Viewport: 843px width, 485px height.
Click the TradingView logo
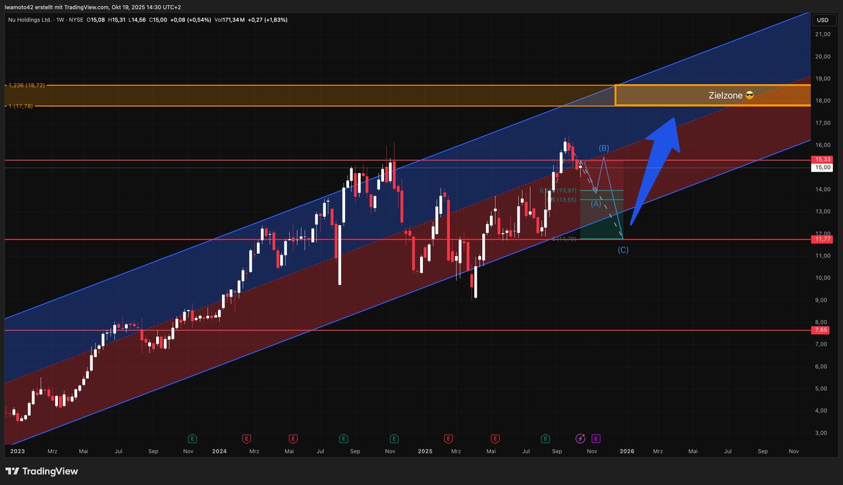(x=42, y=471)
